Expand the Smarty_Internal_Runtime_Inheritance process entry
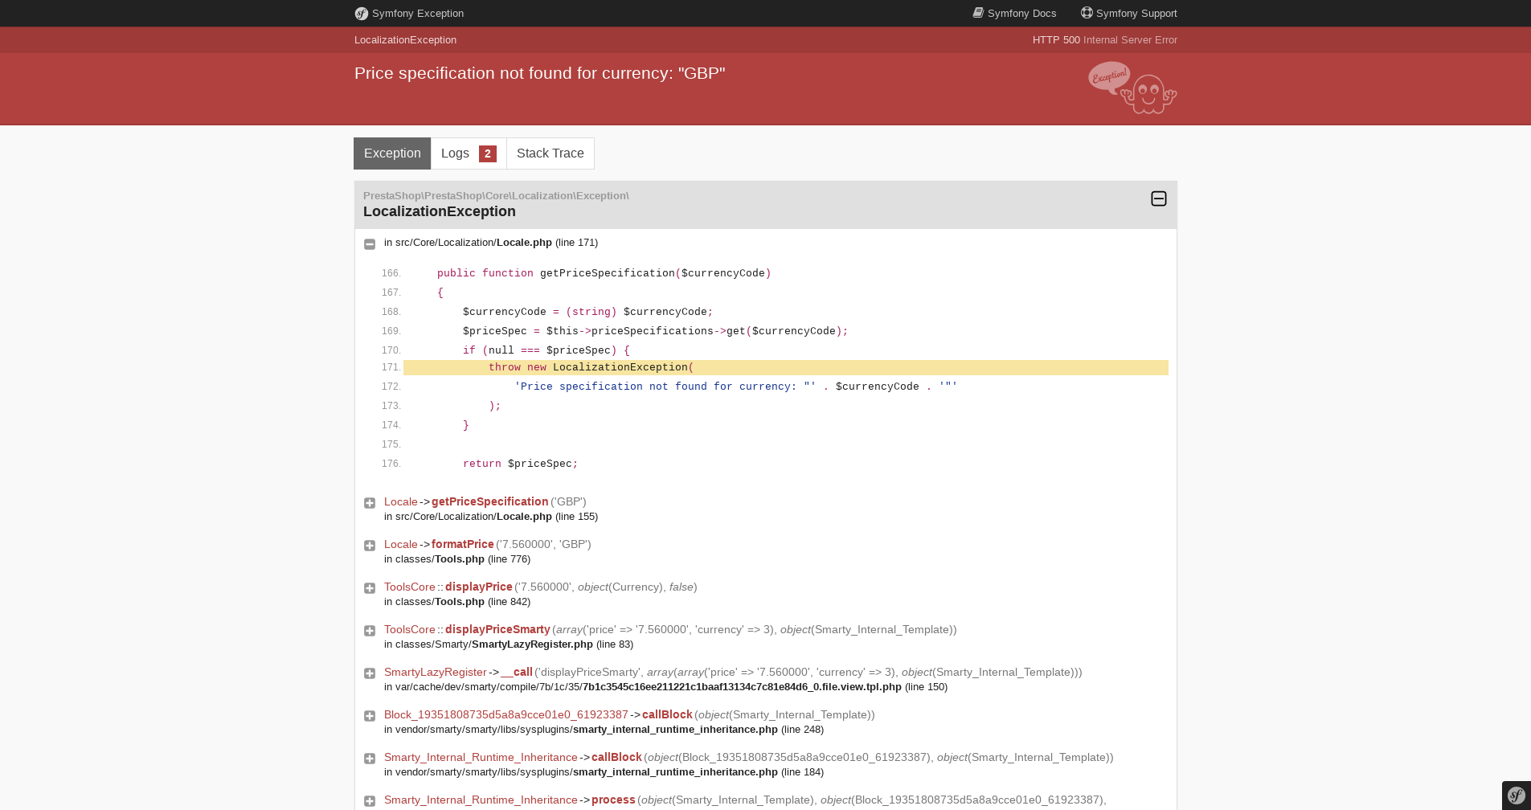Viewport: 1531px width, 810px height. click(x=370, y=801)
